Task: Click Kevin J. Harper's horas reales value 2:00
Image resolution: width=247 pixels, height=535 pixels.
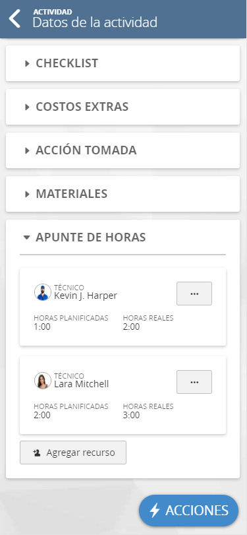Action: click(131, 327)
